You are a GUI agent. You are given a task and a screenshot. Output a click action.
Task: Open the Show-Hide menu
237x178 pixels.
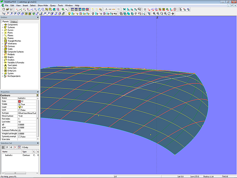(x=43, y=5)
